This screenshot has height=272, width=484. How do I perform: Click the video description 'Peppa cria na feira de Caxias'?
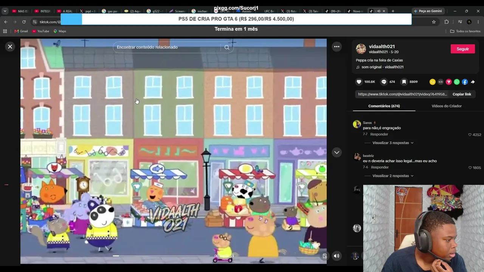point(379,60)
